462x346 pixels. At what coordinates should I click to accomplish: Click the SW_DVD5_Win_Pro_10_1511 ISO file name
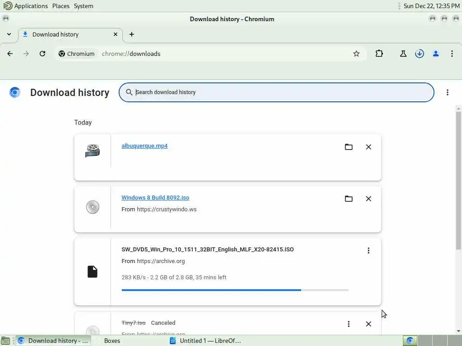coord(208,250)
